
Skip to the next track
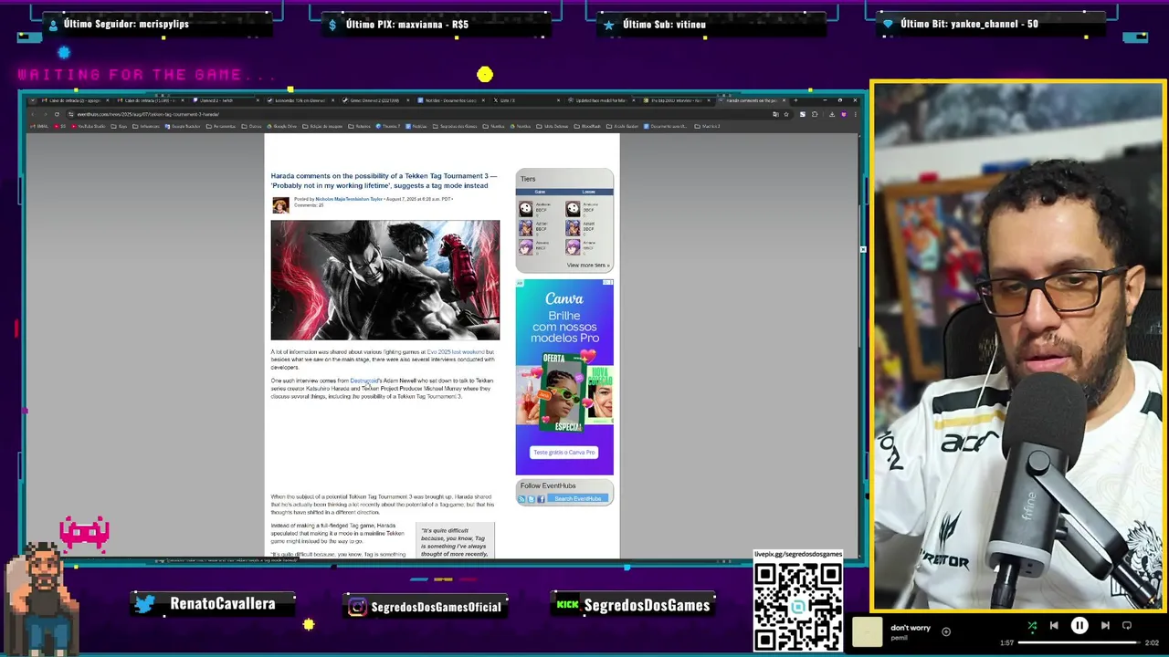pyautogui.click(x=1105, y=626)
